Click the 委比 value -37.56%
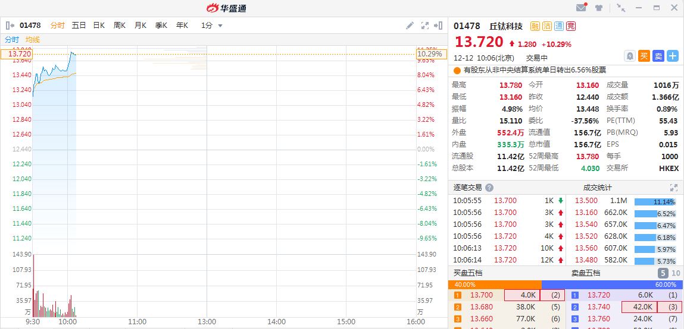 (x=586, y=121)
